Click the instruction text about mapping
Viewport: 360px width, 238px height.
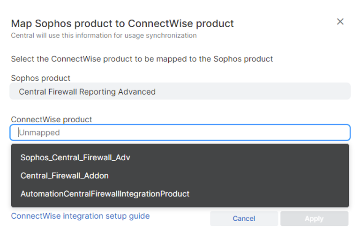(x=142, y=59)
